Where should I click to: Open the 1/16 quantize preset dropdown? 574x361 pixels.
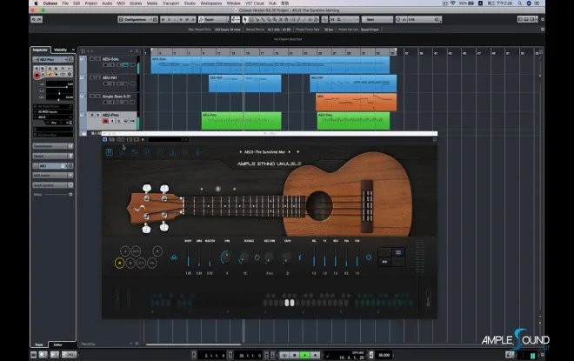point(423,19)
